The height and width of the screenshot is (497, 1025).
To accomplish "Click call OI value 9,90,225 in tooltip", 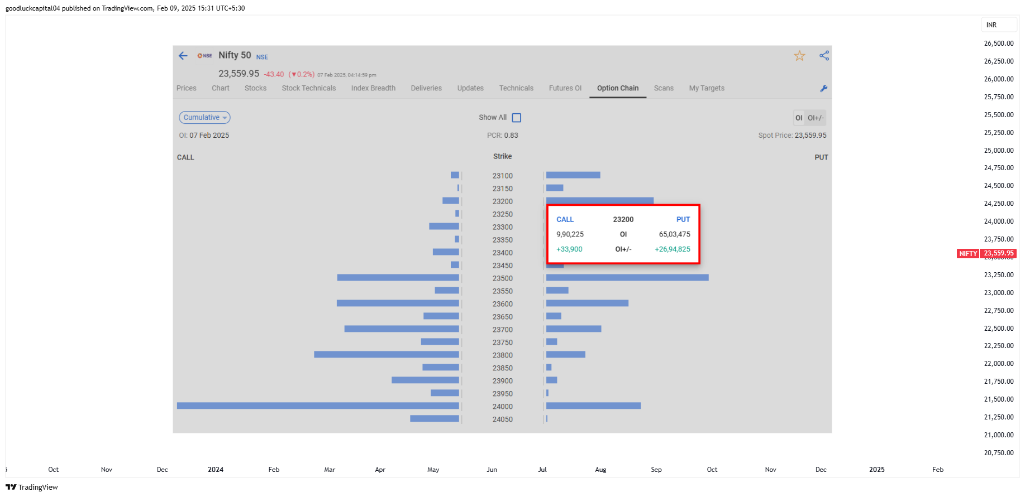I will point(570,234).
